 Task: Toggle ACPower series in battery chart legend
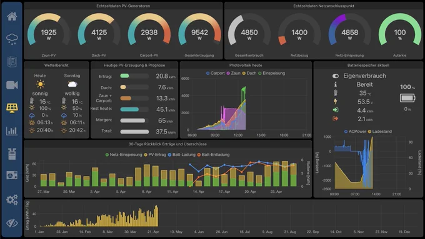coord(355,131)
